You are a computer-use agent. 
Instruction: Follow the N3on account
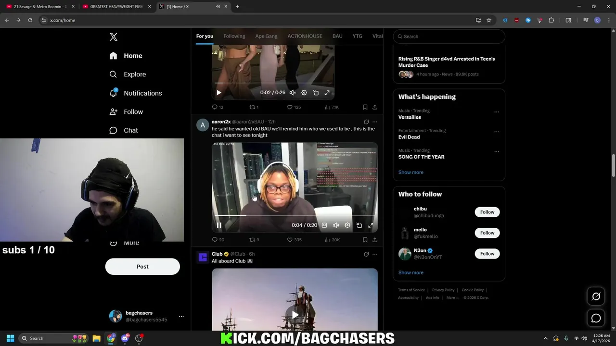point(487,254)
